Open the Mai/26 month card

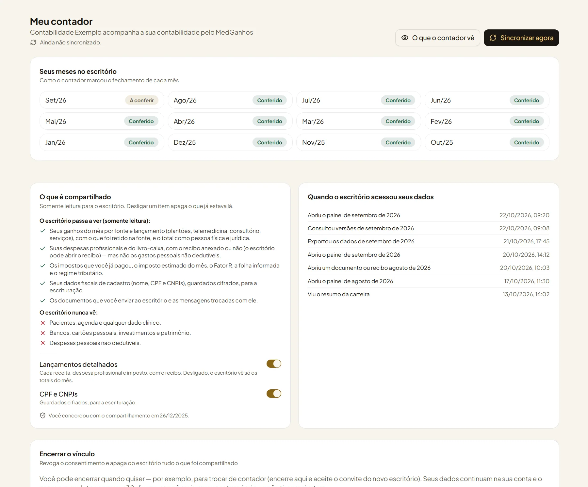[x=102, y=121]
